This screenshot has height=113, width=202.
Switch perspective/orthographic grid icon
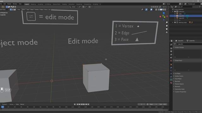(167, 32)
